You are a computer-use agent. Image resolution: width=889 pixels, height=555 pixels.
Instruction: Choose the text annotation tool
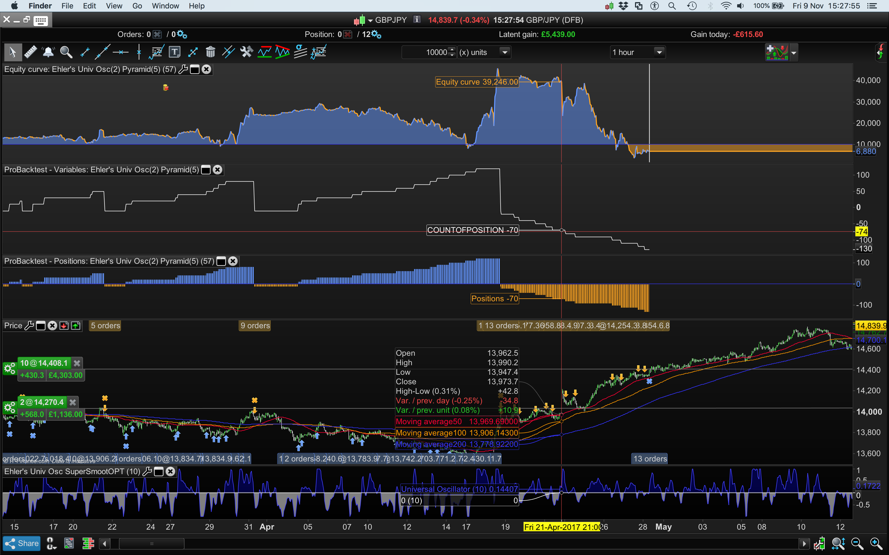[175, 52]
